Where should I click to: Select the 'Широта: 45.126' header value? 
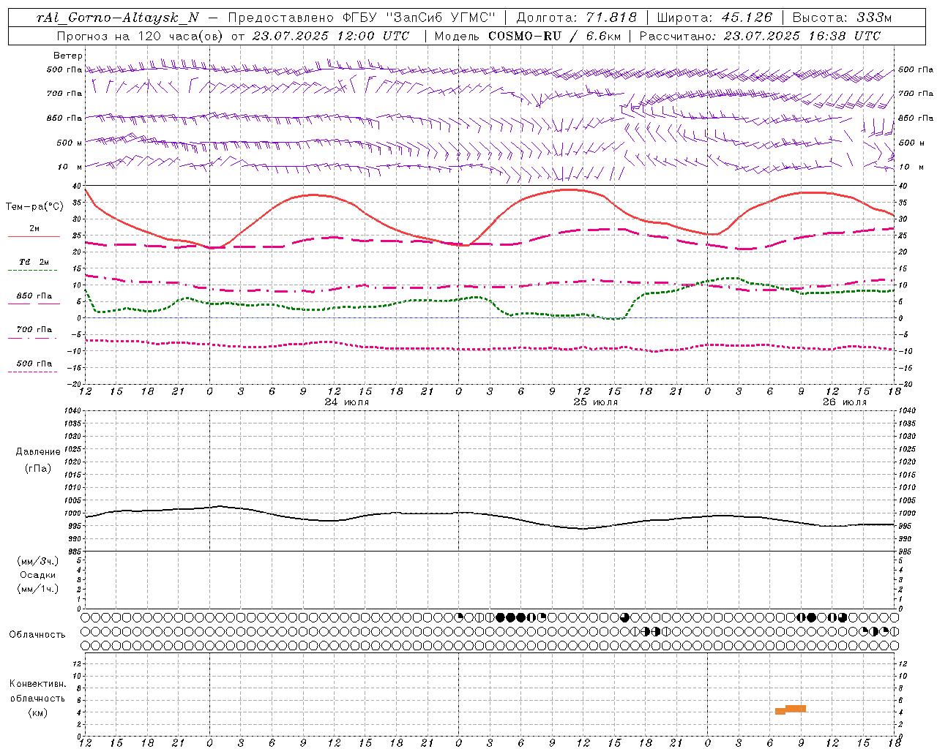click(x=714, y=18)
